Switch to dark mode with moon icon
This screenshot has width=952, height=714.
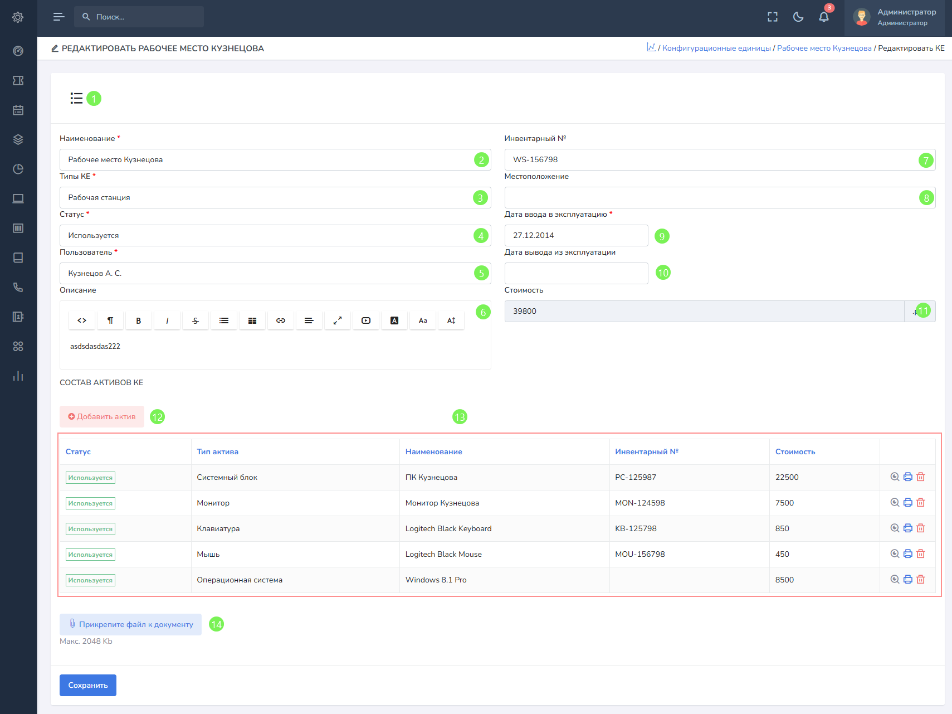click(x=798, y=17)
